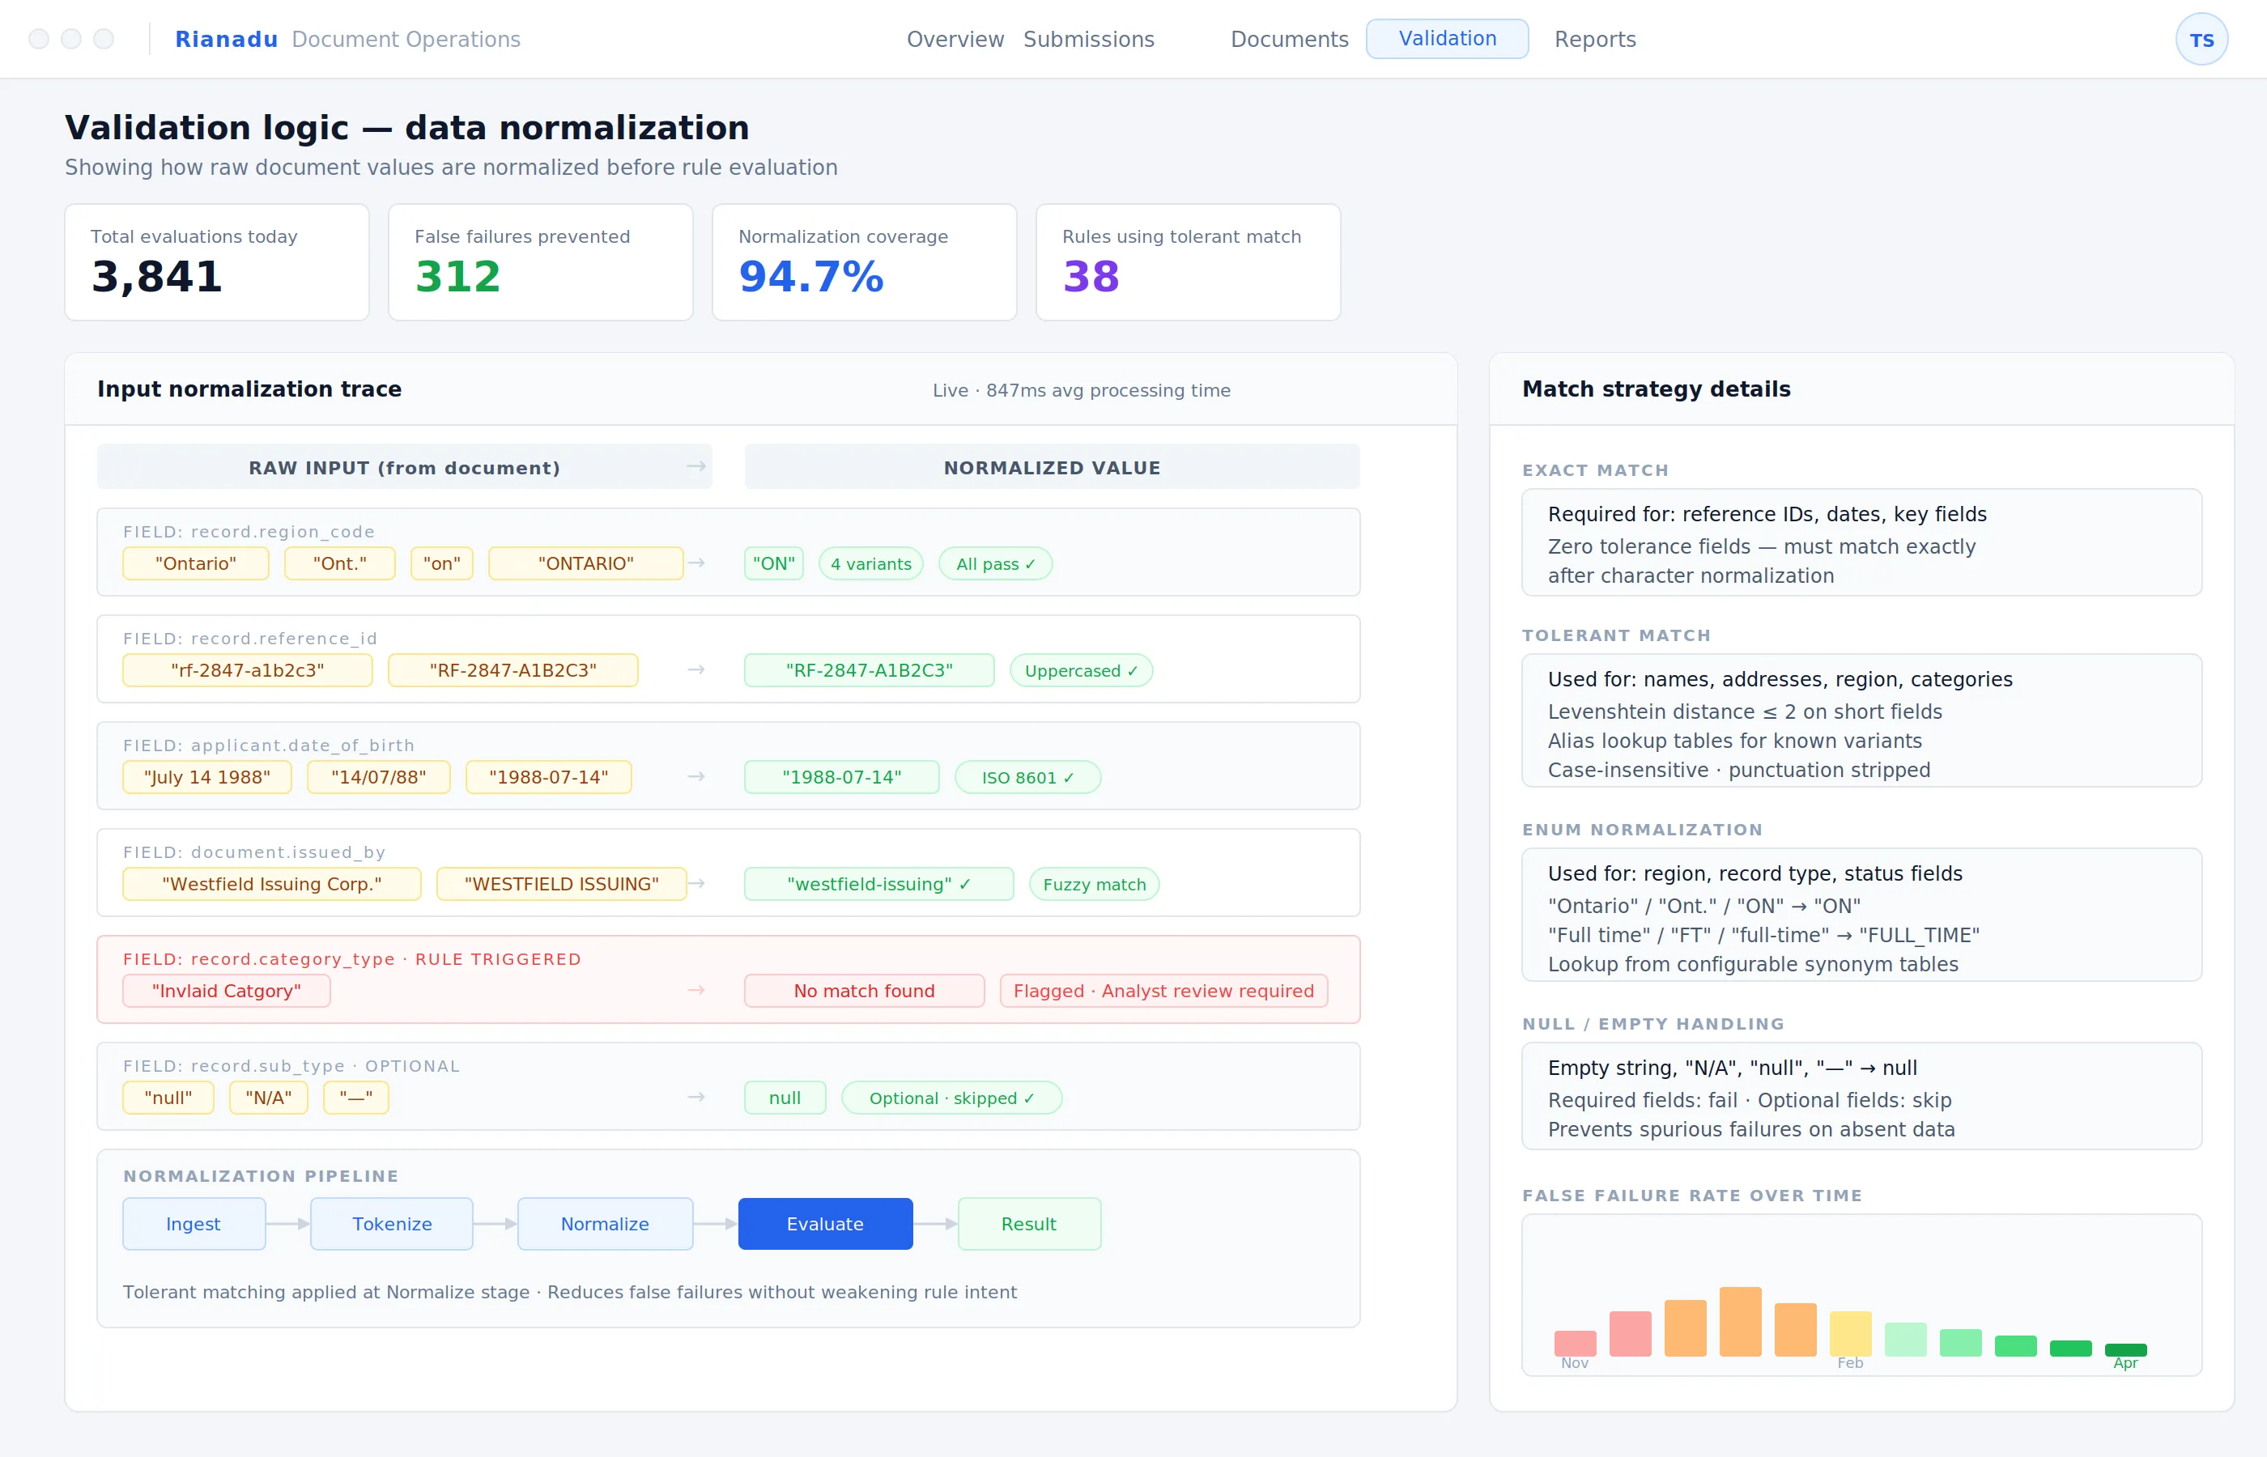Viewport: 2267px width, 1457px height.
Task: Select the Evaluate pipeline stage
Action: tap(825, 1223)
